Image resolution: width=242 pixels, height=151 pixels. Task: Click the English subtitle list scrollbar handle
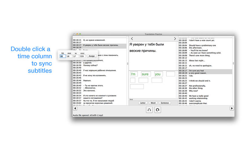233,63
